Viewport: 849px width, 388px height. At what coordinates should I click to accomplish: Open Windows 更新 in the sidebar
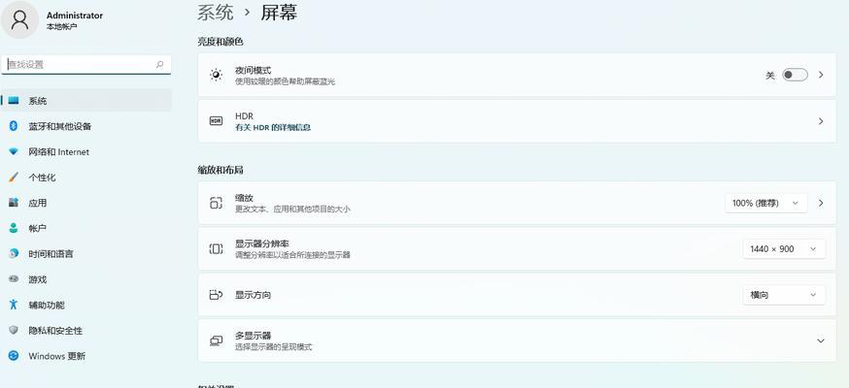point(86,356)
